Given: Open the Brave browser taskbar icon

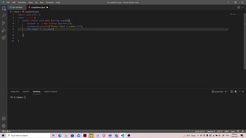Looking at the screenshot, I should pos(104,135).
